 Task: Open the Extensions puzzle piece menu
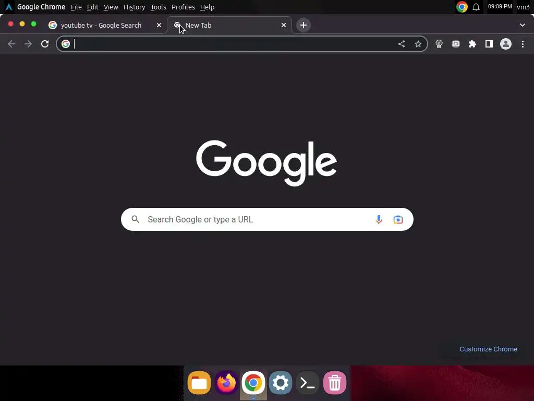[x=472, y=44]
